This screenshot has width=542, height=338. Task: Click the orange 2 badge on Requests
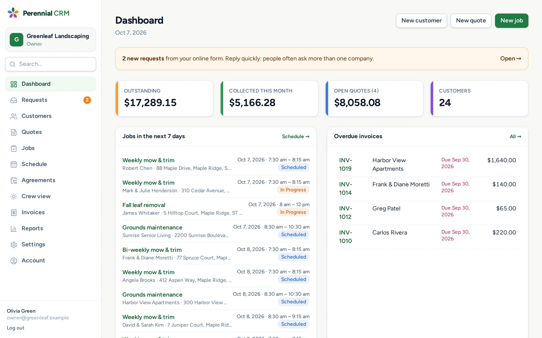[87, 100]
